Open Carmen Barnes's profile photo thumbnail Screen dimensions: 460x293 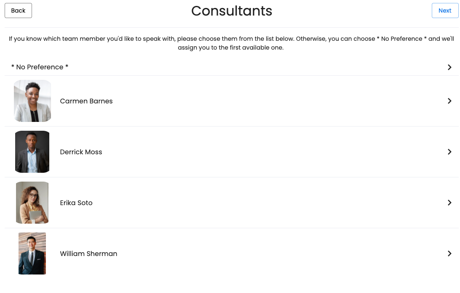click(32, 101)
